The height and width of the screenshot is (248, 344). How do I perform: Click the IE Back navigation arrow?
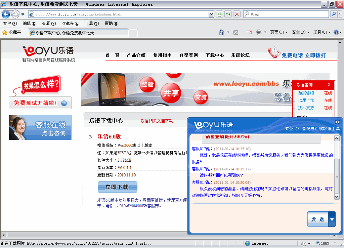[6, 14]
